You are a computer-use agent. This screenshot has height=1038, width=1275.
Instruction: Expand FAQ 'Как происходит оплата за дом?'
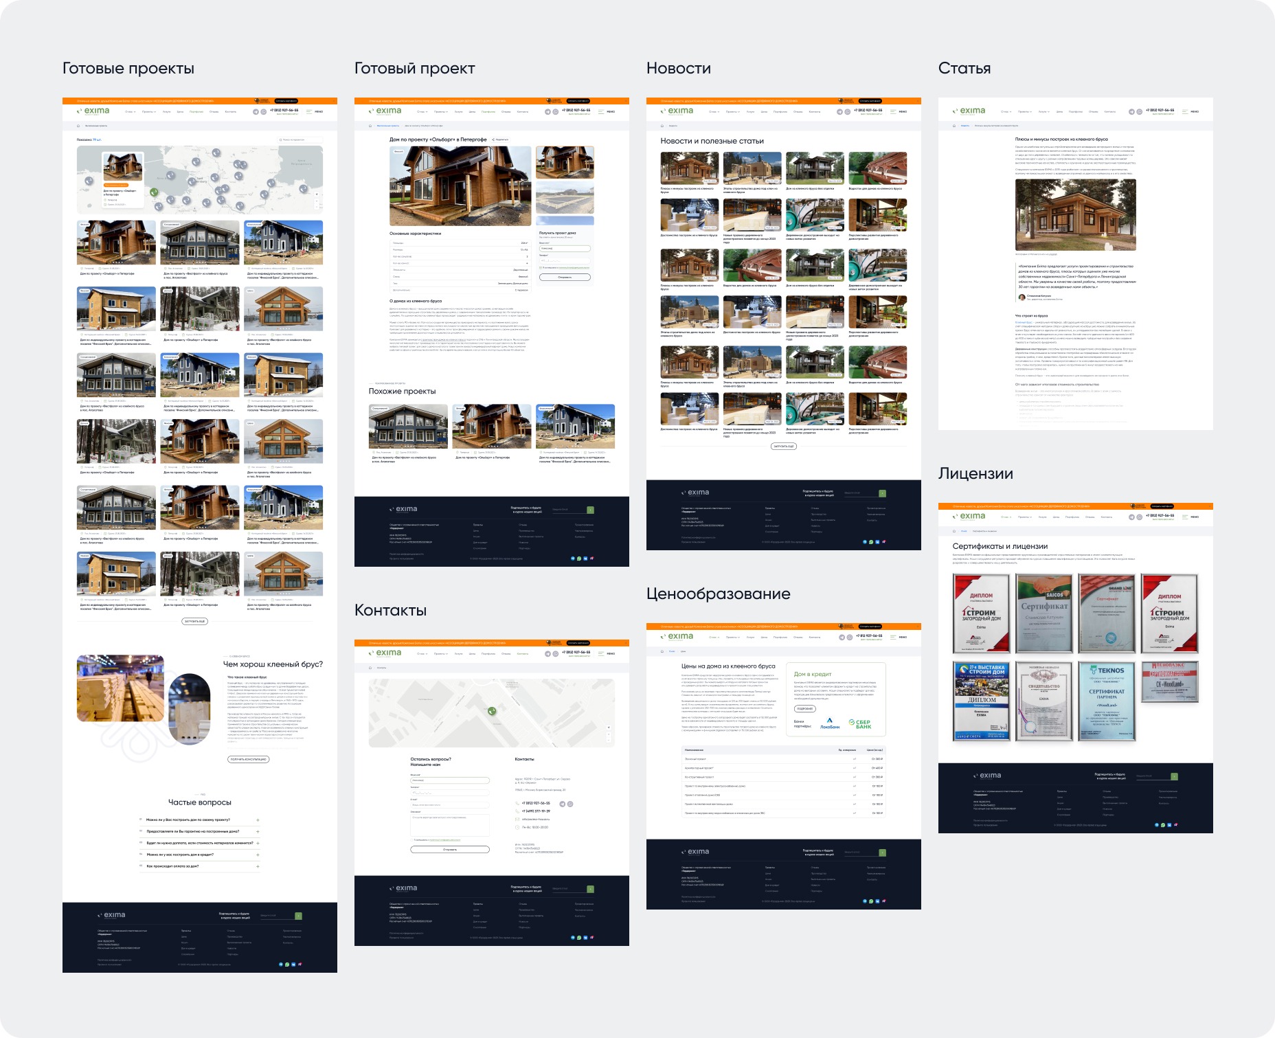pyautogui.click(x=199, y=866)
